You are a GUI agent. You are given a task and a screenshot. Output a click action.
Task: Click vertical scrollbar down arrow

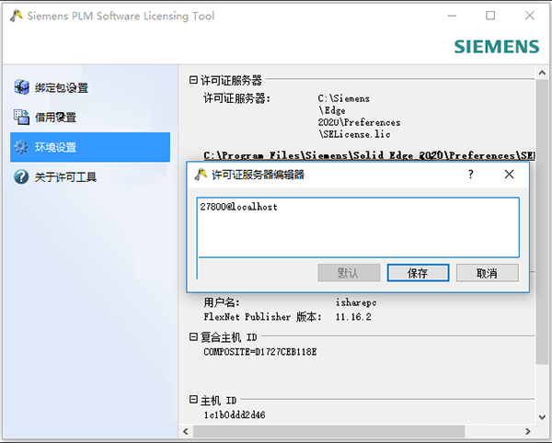click(542, 417)
